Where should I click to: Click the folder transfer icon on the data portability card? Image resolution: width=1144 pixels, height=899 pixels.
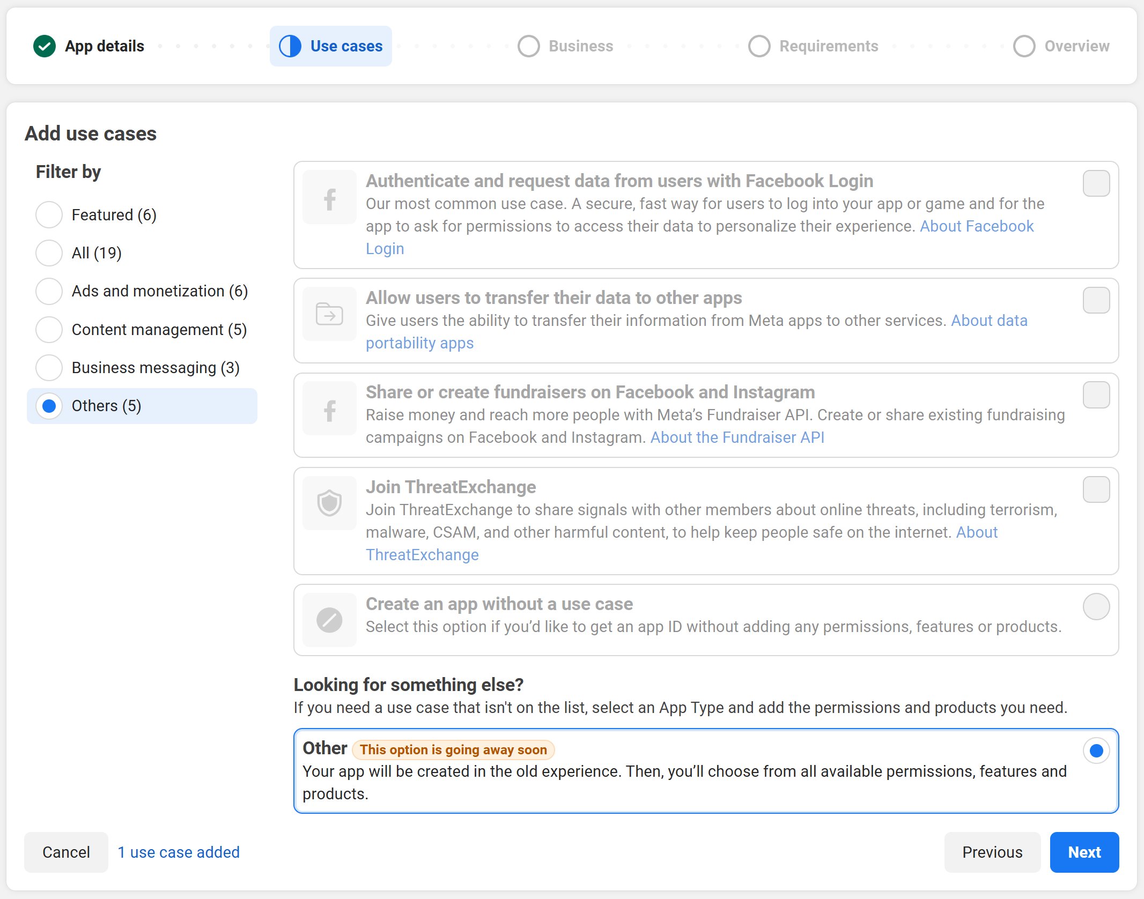coord(329,314)
